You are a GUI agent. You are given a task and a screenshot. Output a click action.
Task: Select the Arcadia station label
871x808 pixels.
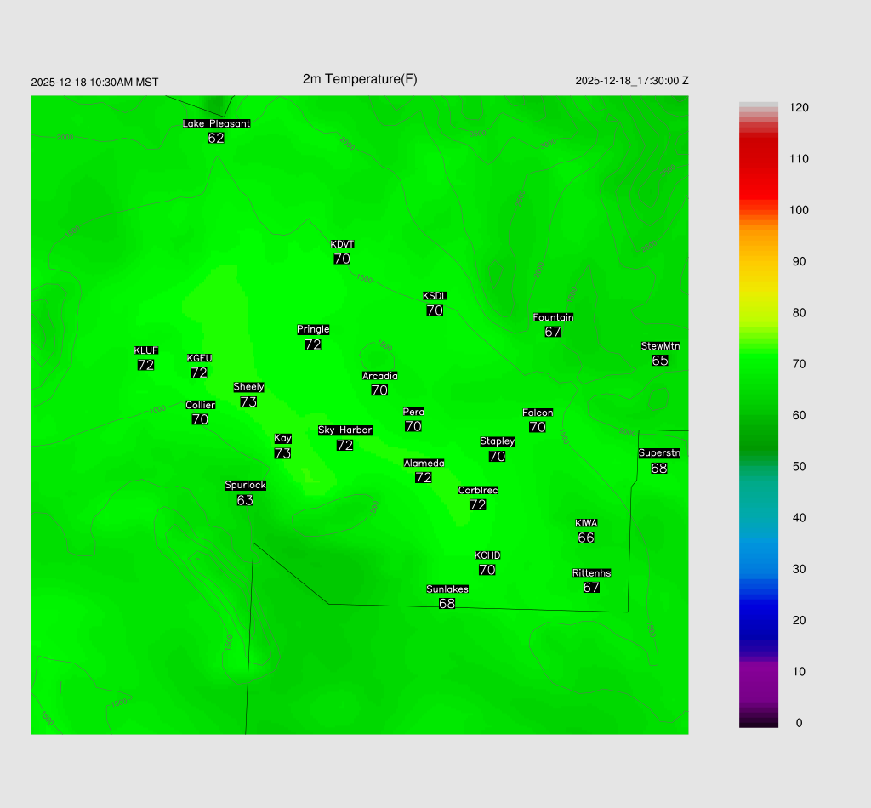coord(379,376)
